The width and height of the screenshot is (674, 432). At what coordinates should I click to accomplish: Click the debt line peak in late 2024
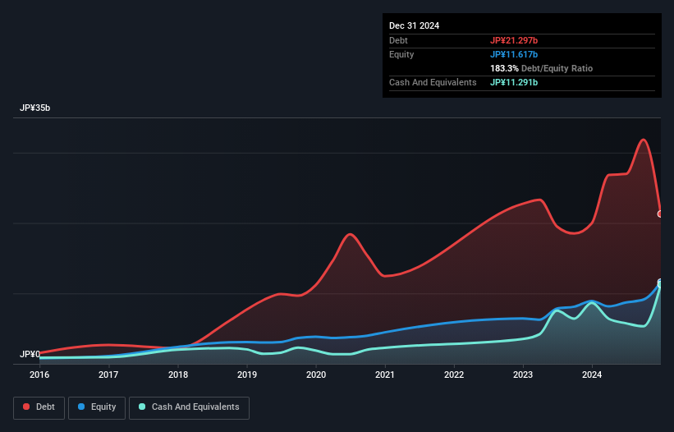click(x=643, y=140)
